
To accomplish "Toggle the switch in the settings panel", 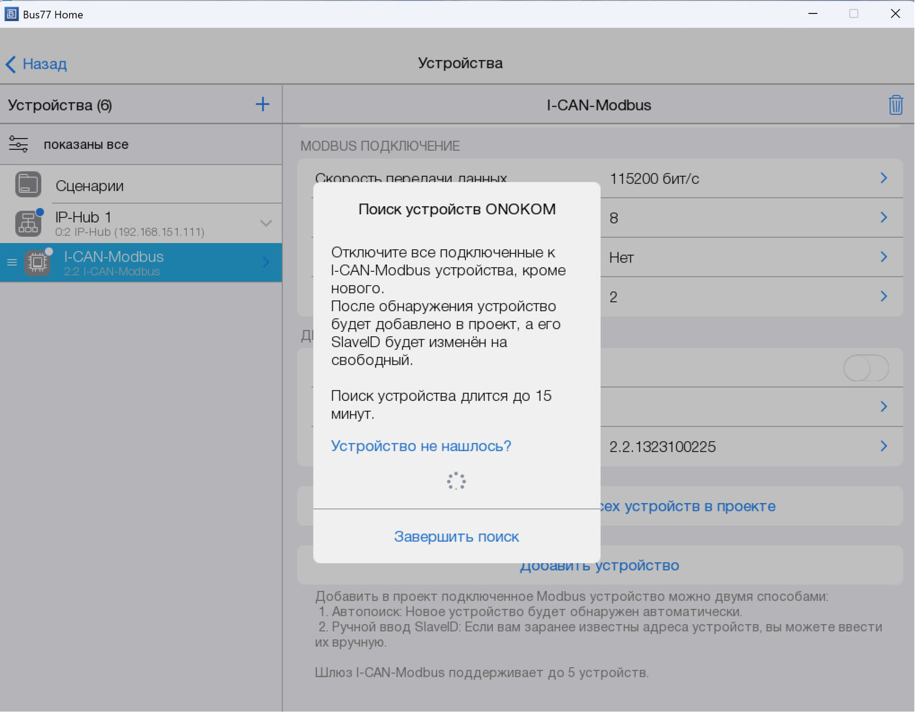I will click(865, 368).
